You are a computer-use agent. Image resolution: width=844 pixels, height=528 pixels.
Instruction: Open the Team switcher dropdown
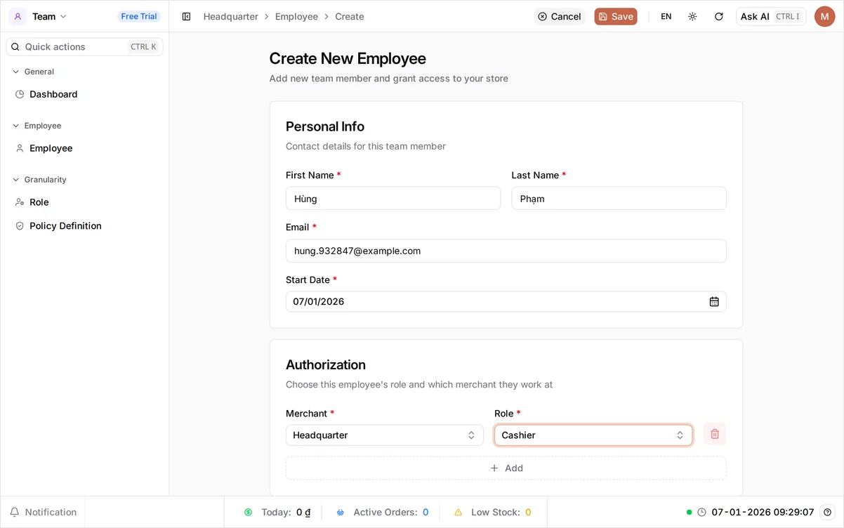pos(48,16)
